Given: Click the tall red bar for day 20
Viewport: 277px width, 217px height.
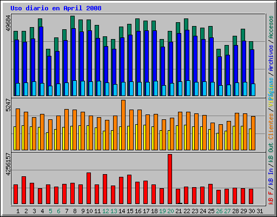Looking at the screenshot, I should point(170,179).
